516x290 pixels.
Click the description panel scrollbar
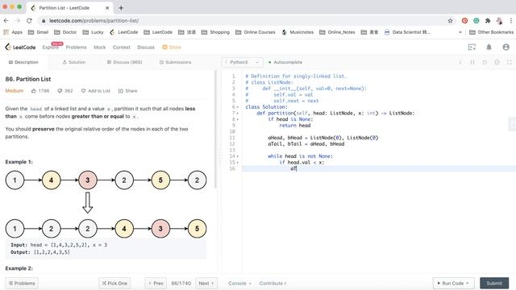coord(216,129)
